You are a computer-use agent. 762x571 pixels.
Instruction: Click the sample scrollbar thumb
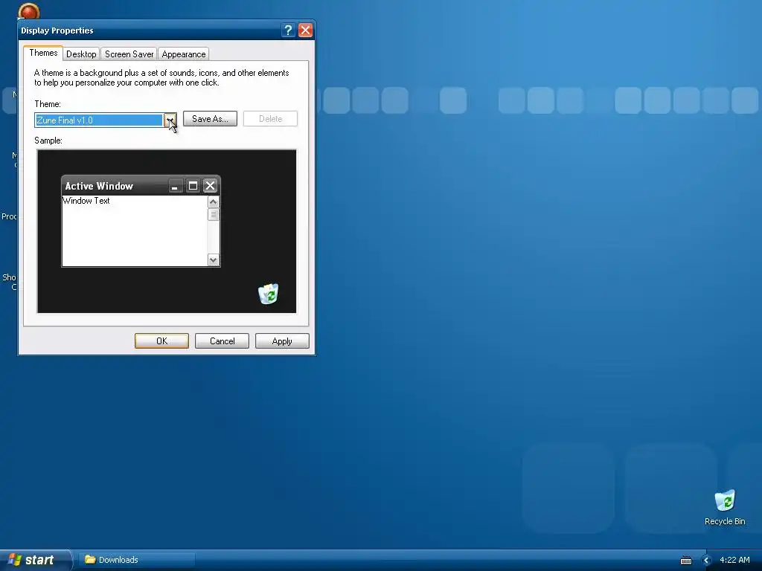coord(213,214)
